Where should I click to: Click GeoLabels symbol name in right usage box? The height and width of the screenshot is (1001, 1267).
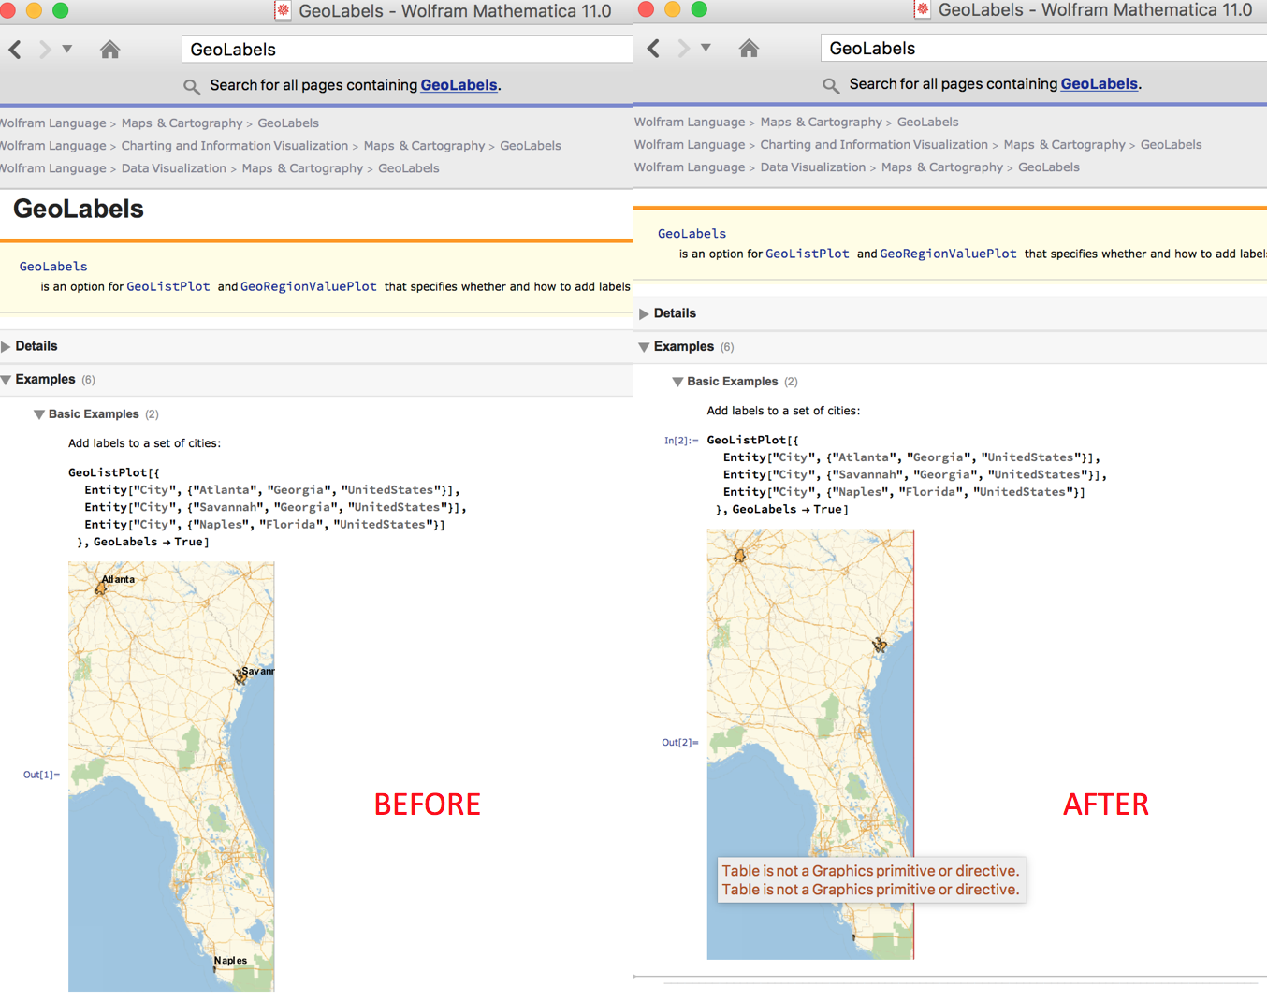(692, 234)
